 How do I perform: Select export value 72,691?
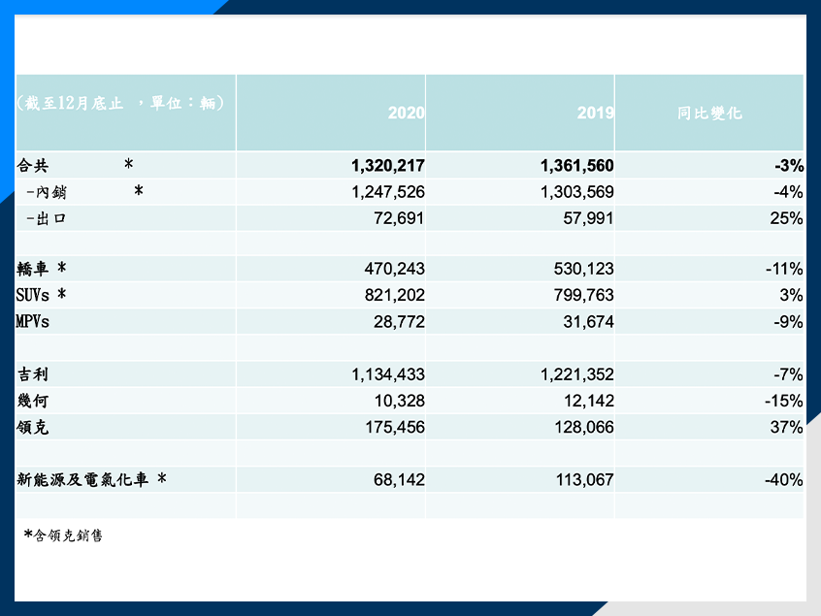(399, 218)
